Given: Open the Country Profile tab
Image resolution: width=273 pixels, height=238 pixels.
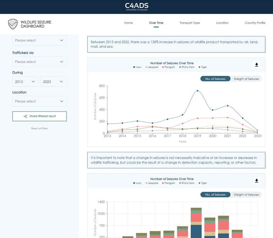Looking at the screenshot, I should pos(255,23).
